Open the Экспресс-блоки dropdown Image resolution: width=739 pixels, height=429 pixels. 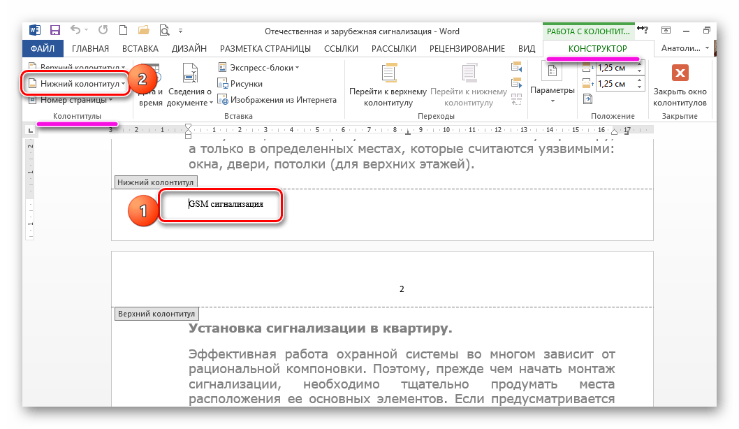(258, 67)
